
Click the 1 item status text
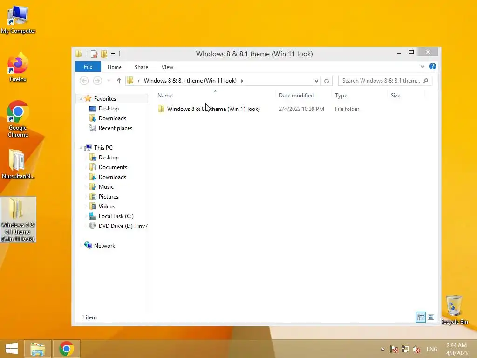point(89,317)
